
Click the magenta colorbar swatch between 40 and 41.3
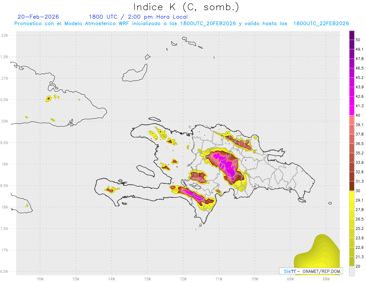pos(352,111)
